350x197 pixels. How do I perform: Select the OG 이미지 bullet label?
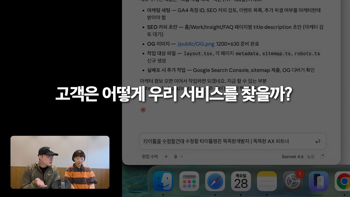pos(159,44)
